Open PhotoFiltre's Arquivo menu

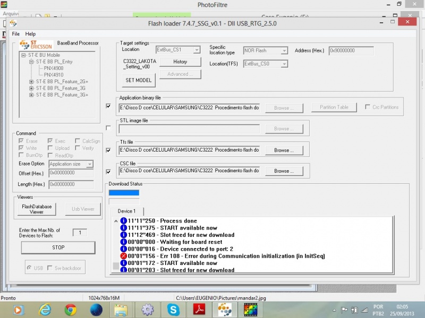click(10, 14)
